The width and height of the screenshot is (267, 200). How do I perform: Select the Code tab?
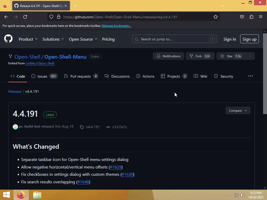click(18, 76)
